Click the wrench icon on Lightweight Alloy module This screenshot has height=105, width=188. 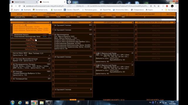tap(49, 32)
